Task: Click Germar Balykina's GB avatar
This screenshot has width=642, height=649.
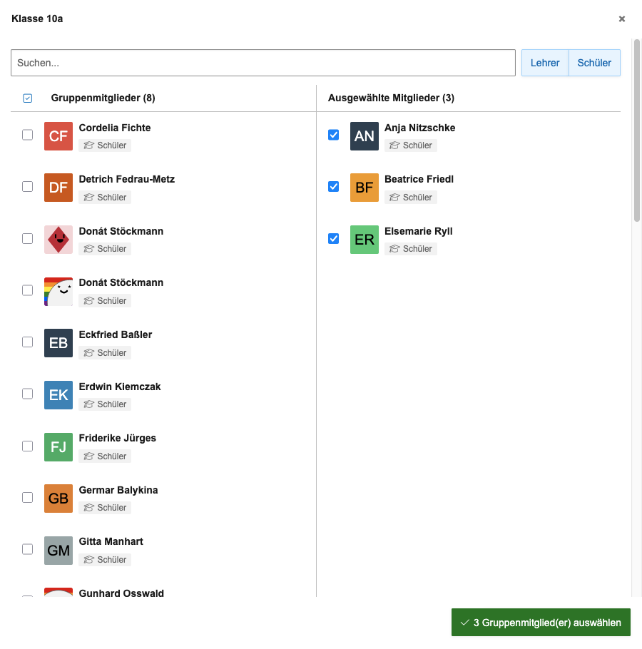Action: click(x=58, y=499)
